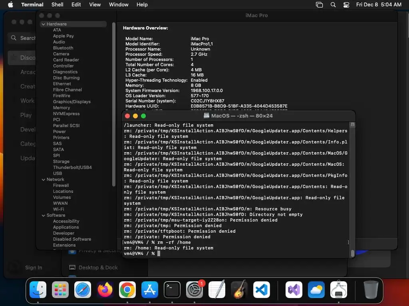Launch Safari from the Dock

coord(83,290)
